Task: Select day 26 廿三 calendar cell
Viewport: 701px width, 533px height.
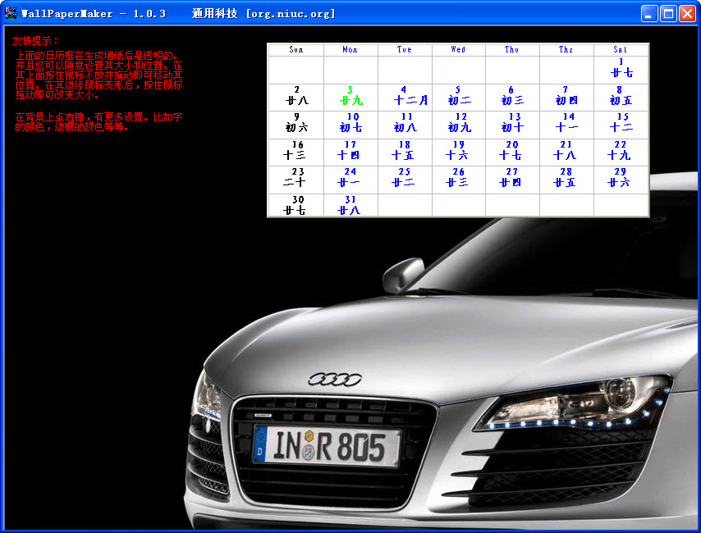Action: [x=458, y=180]
